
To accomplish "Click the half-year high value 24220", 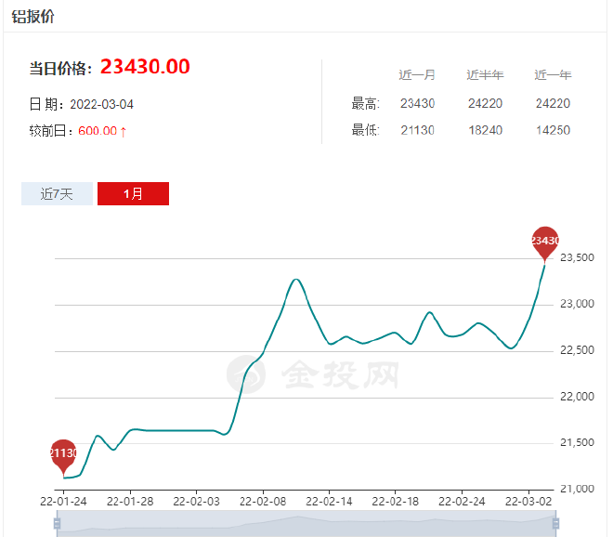I will tap(485, 103).
